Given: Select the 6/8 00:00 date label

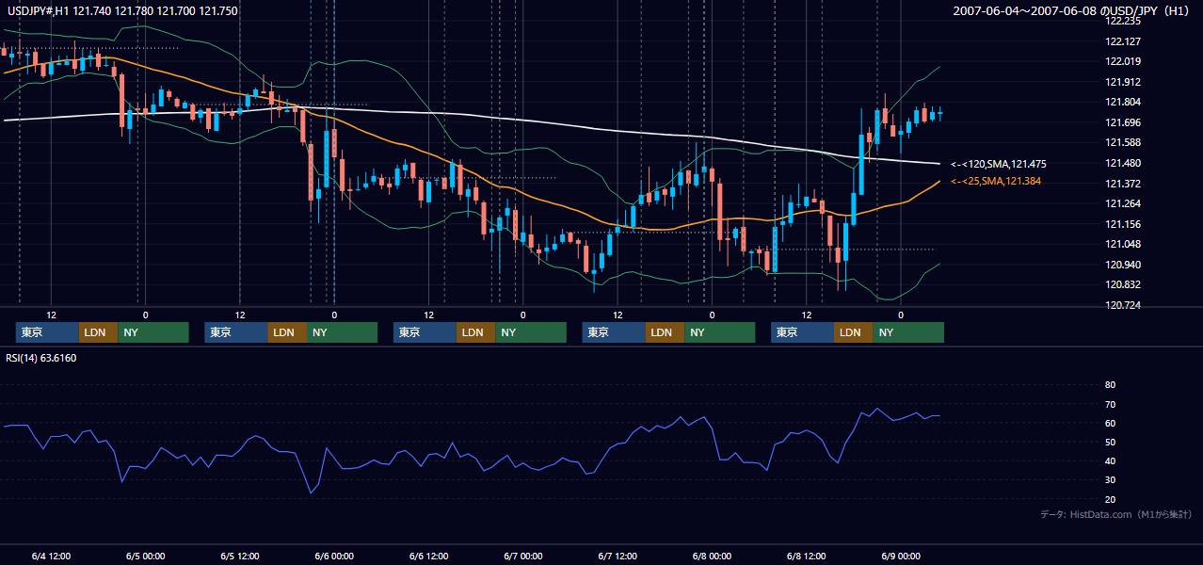Looking at the screenshot, I should point(712,556).
